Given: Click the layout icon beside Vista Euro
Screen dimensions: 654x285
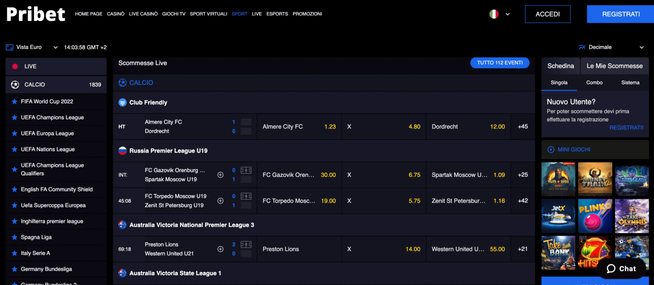Looking at the screenshot, I should click(x=9, y=47).
